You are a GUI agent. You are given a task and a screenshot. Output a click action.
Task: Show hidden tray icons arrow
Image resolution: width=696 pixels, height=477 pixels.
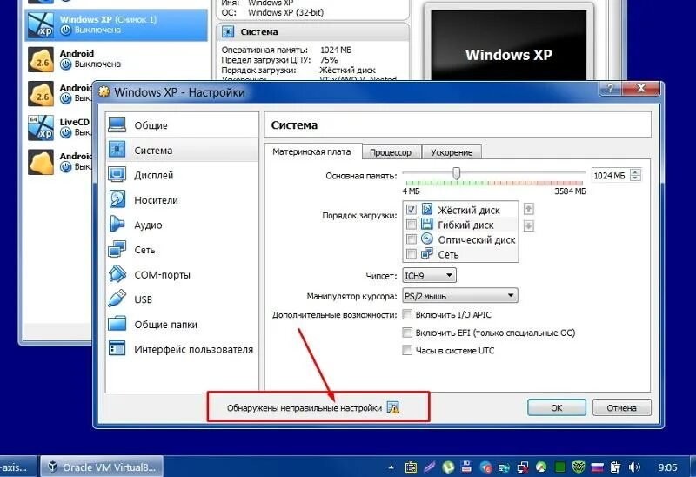tap(391, 467)
